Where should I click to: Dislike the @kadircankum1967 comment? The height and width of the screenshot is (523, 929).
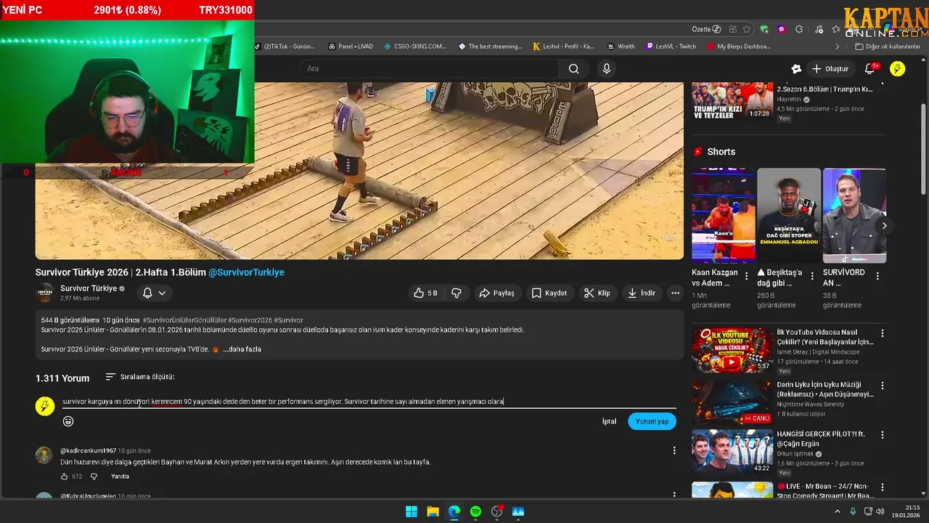click(94, 477)
